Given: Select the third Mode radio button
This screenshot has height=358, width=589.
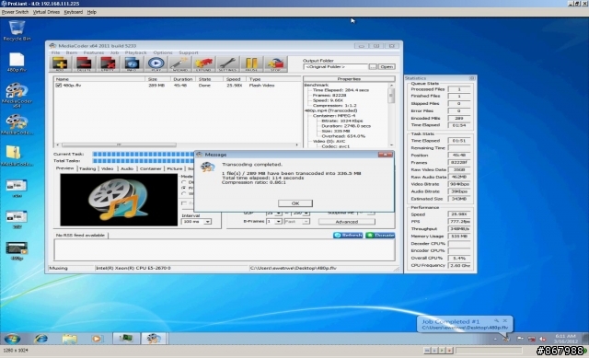Looking at the screenshot, I should [184, 193].
